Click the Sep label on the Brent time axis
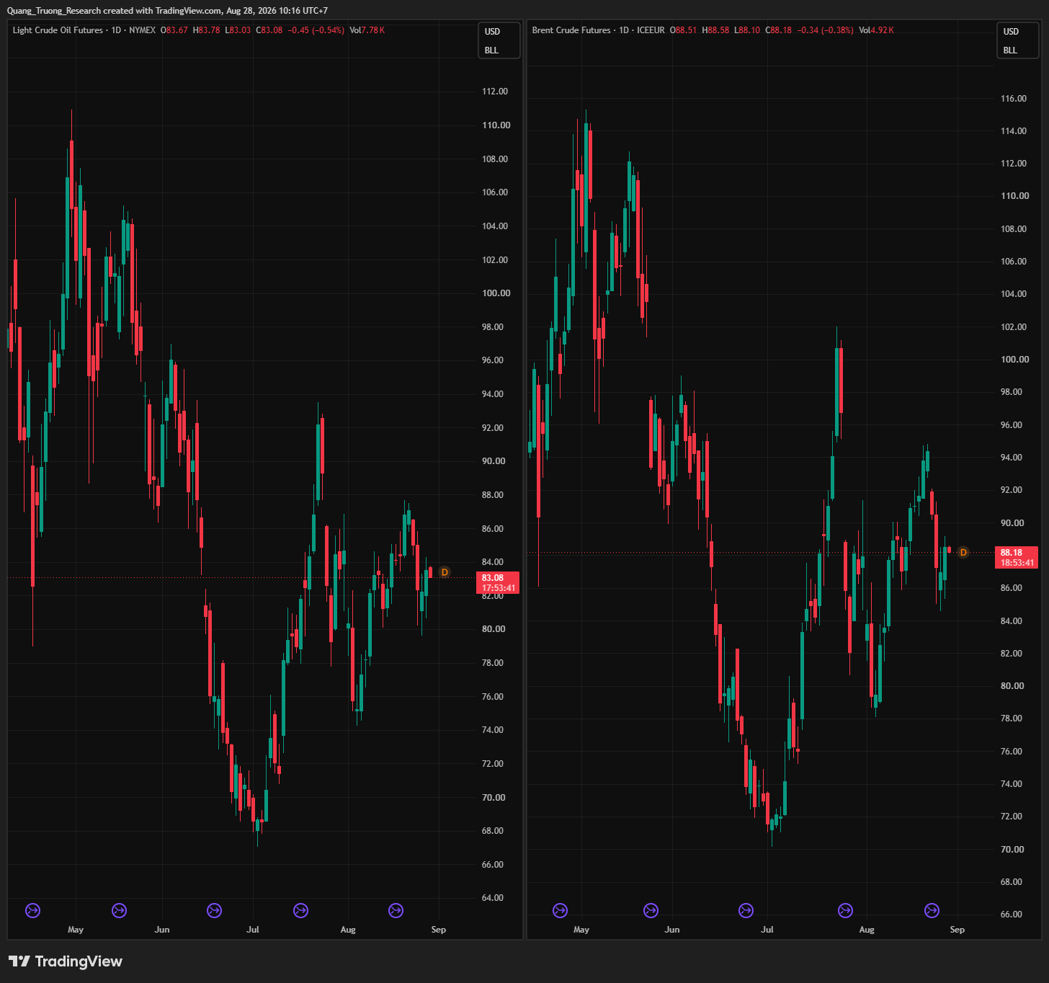The image size is (1049, 983). pyautogui.click(x=958, y=930)
